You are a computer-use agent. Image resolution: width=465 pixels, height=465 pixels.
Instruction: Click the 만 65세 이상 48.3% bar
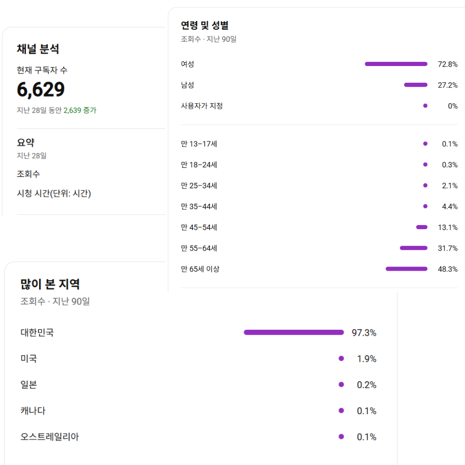pyautogui.click(x=406, y=269)
